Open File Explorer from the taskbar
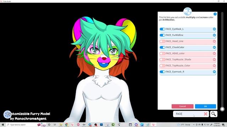 coord(61,125)
